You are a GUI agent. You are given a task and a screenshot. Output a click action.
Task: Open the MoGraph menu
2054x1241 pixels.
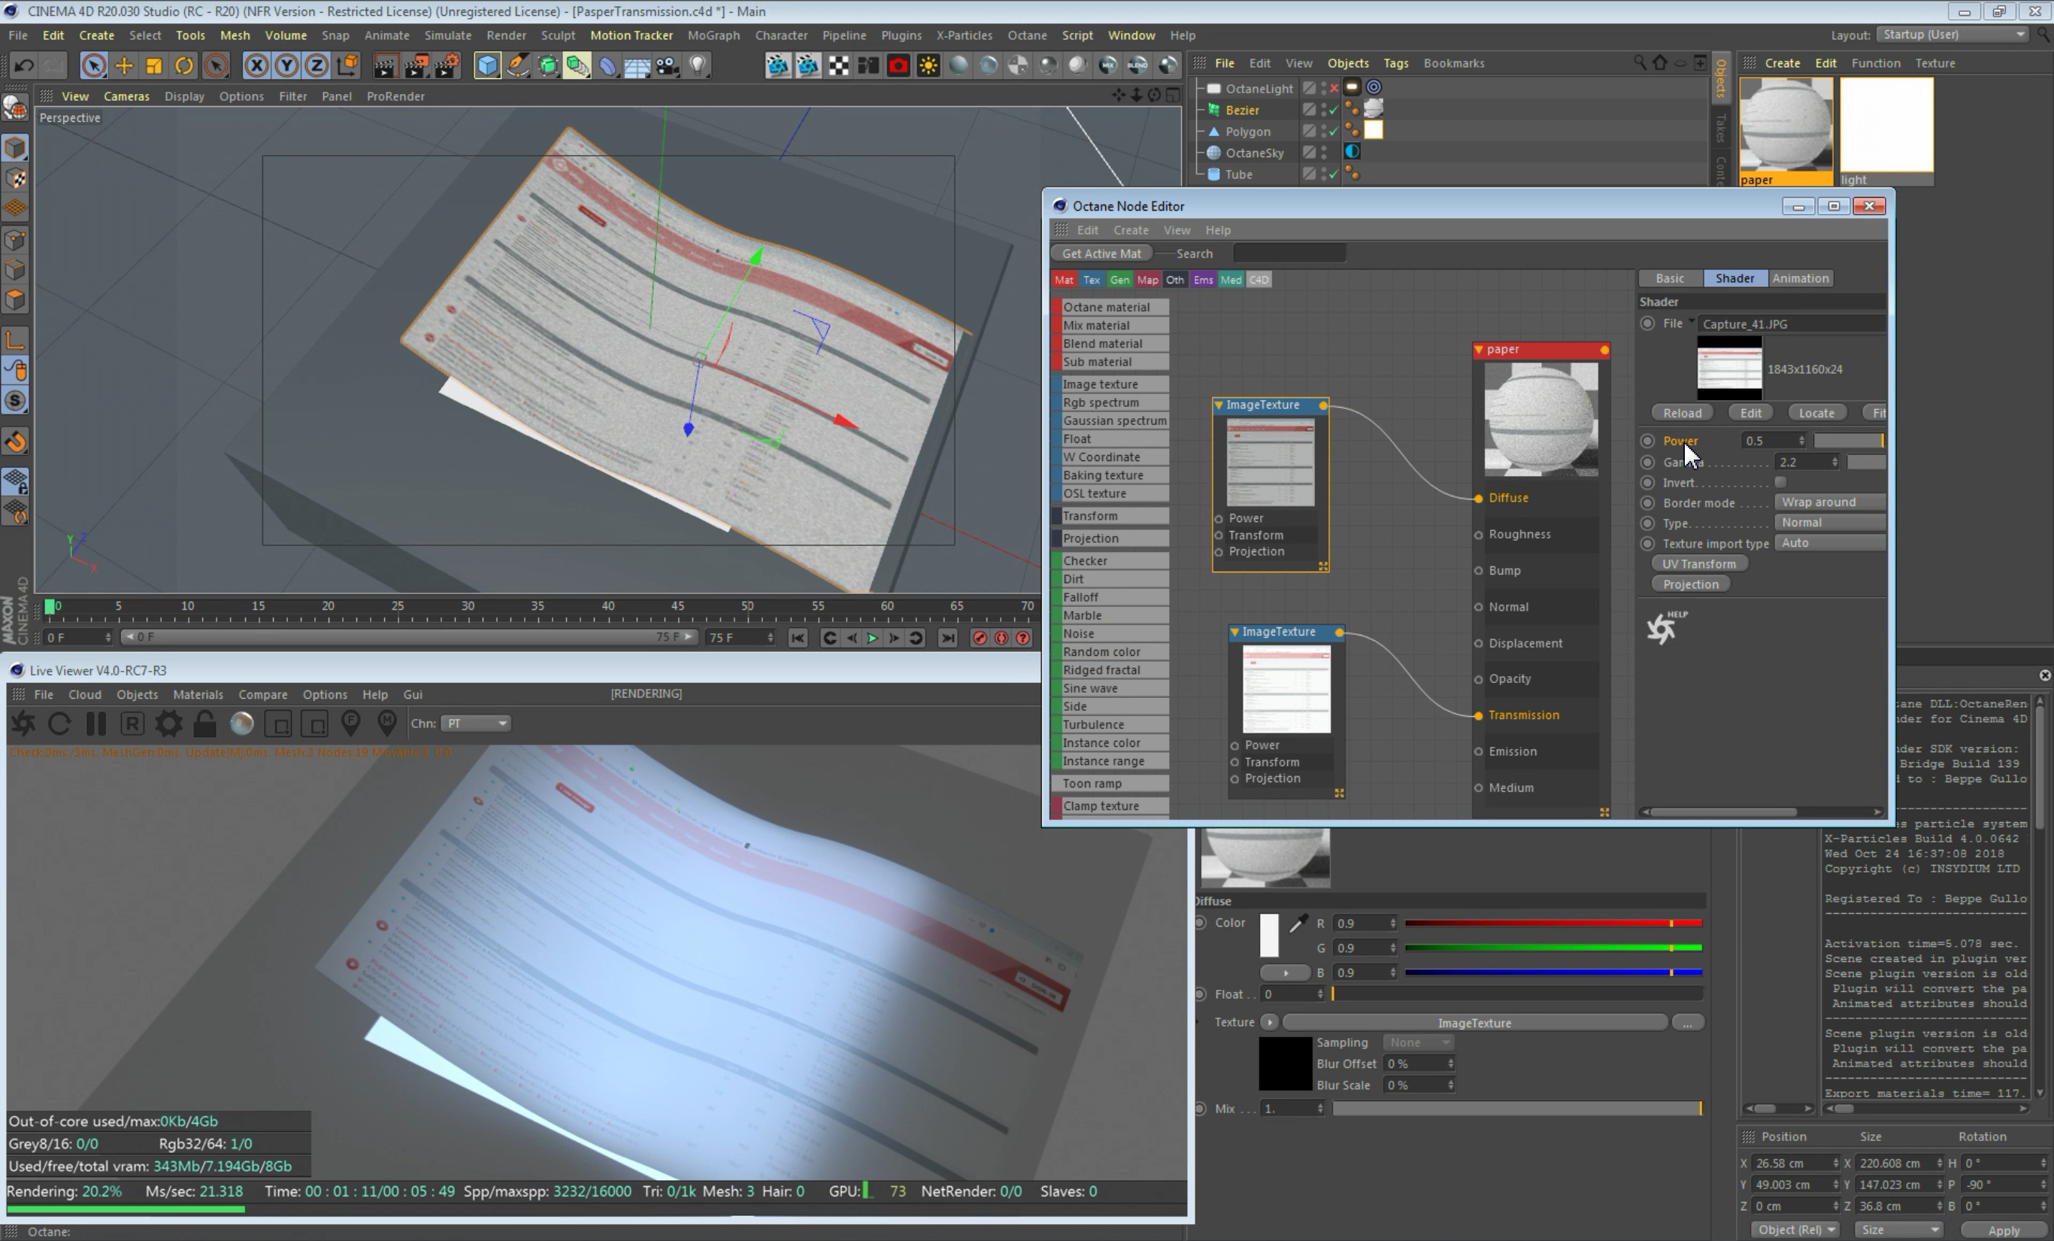pos(713,35)
